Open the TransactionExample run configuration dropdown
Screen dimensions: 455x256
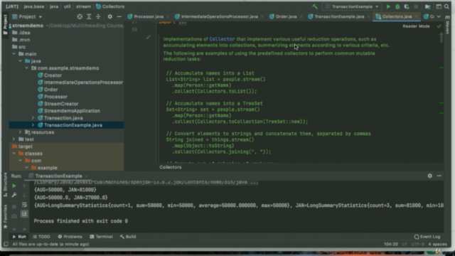[x=352, y=6]
